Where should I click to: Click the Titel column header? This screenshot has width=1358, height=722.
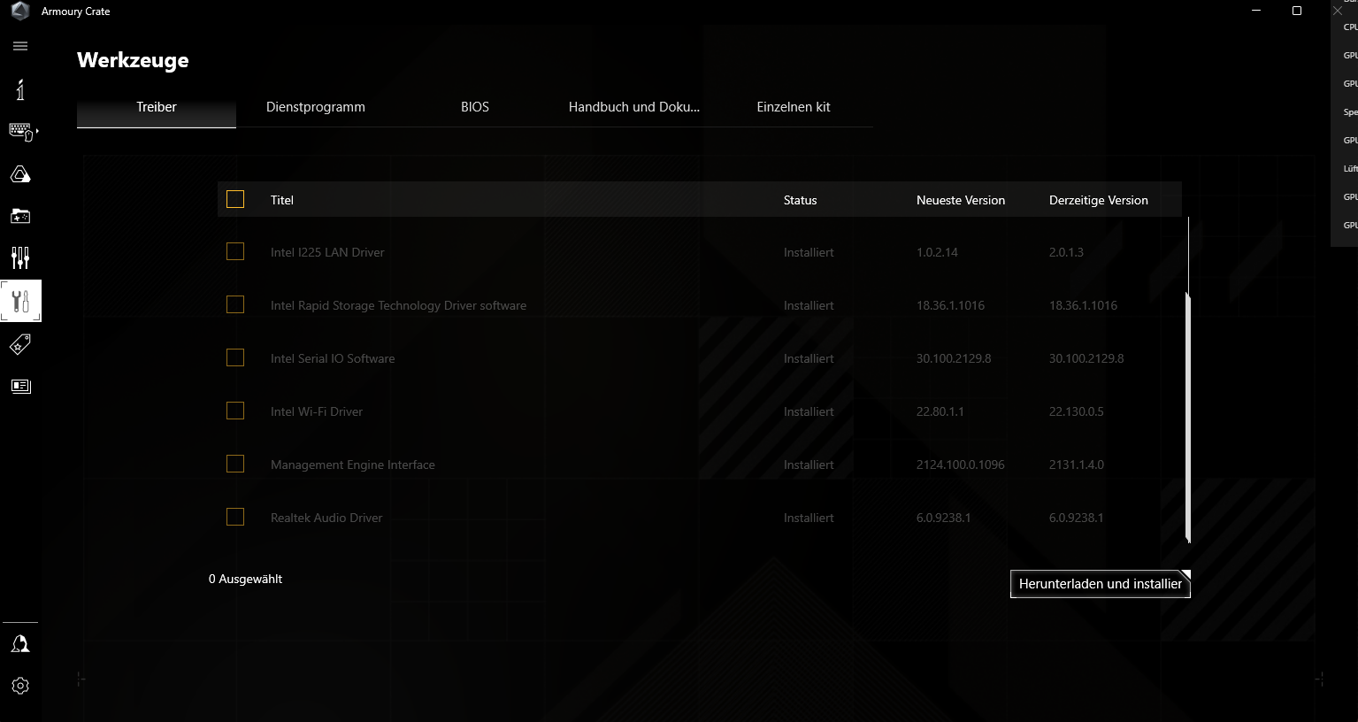[282, 200]
